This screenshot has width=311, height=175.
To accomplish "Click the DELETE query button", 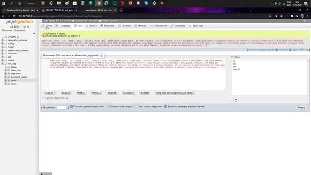I will 112,93.
